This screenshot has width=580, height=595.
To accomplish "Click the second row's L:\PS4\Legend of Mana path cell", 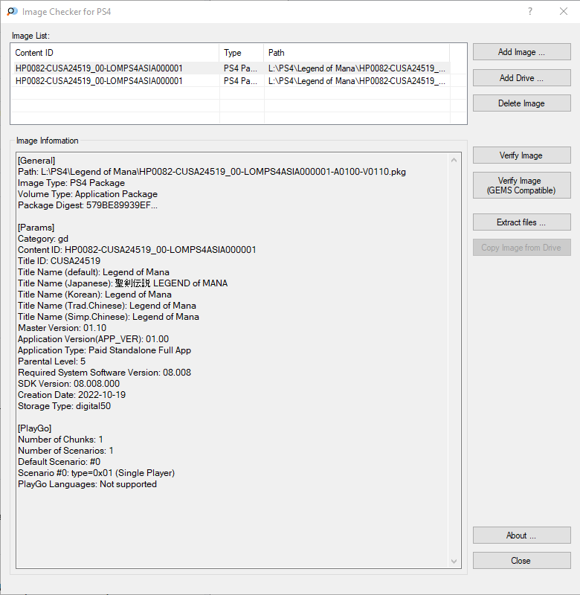I will [357, 81].
